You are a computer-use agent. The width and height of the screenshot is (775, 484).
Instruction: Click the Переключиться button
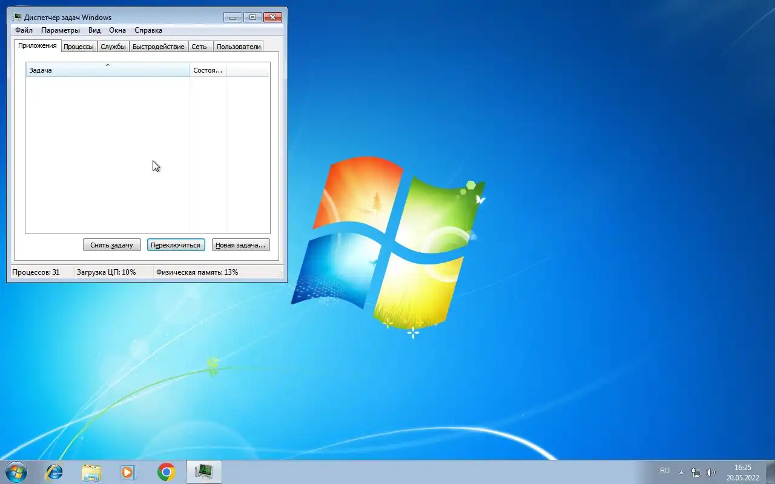(176, 245)
